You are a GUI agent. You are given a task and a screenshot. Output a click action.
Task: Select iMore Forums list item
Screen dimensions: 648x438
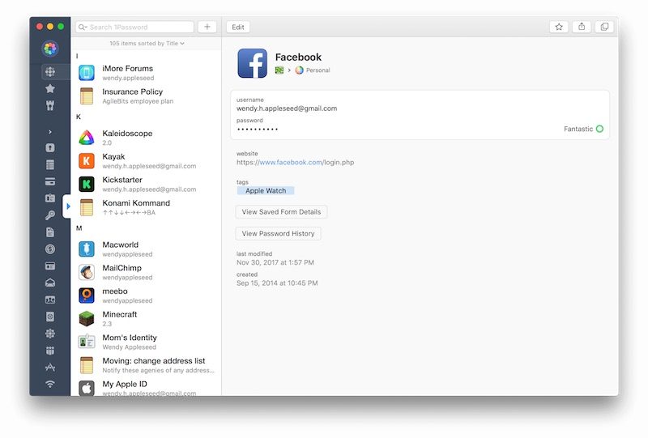pos(147,73)
